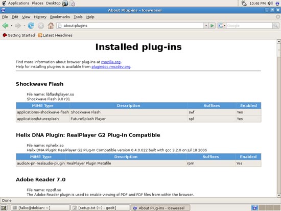Follow the mozilla.org link
Viewport: 281px width, 211px height.
pos(111,62)
